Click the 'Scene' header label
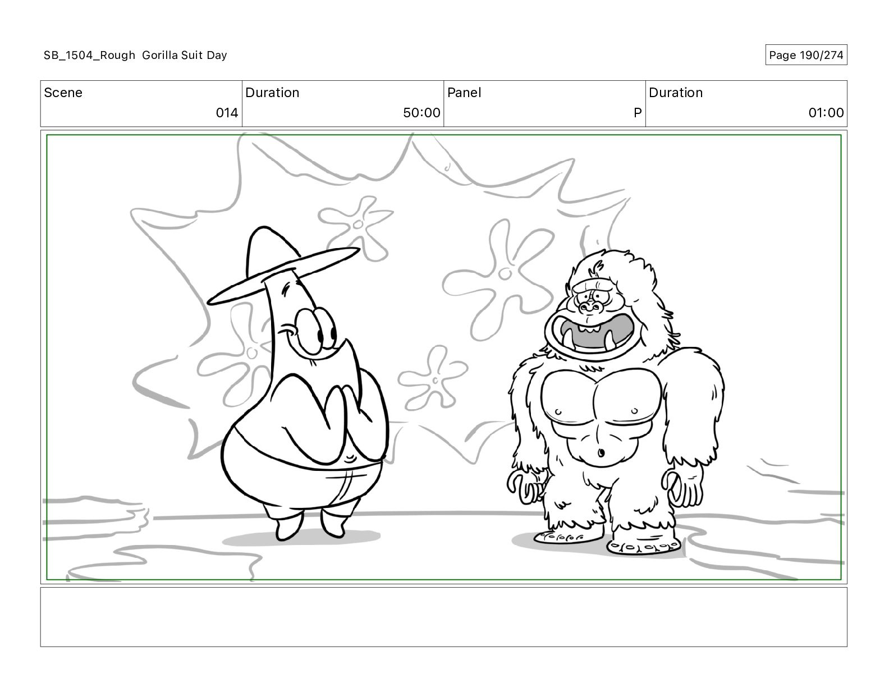The width and height of the screenshot is (889, 687). click(x=63, y=93)
